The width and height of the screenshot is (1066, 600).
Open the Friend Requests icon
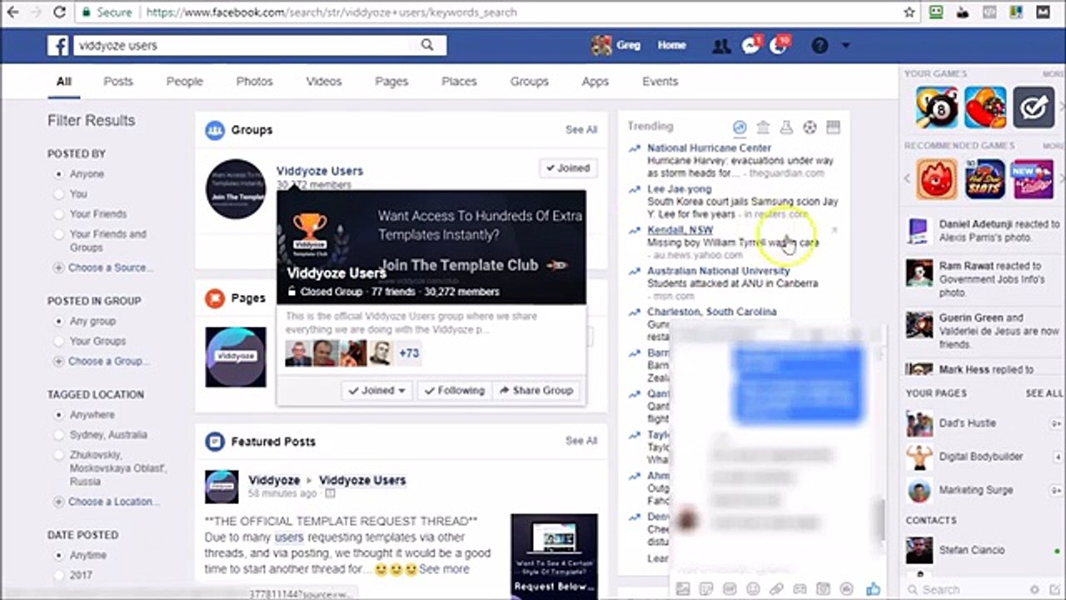[721, 46]
